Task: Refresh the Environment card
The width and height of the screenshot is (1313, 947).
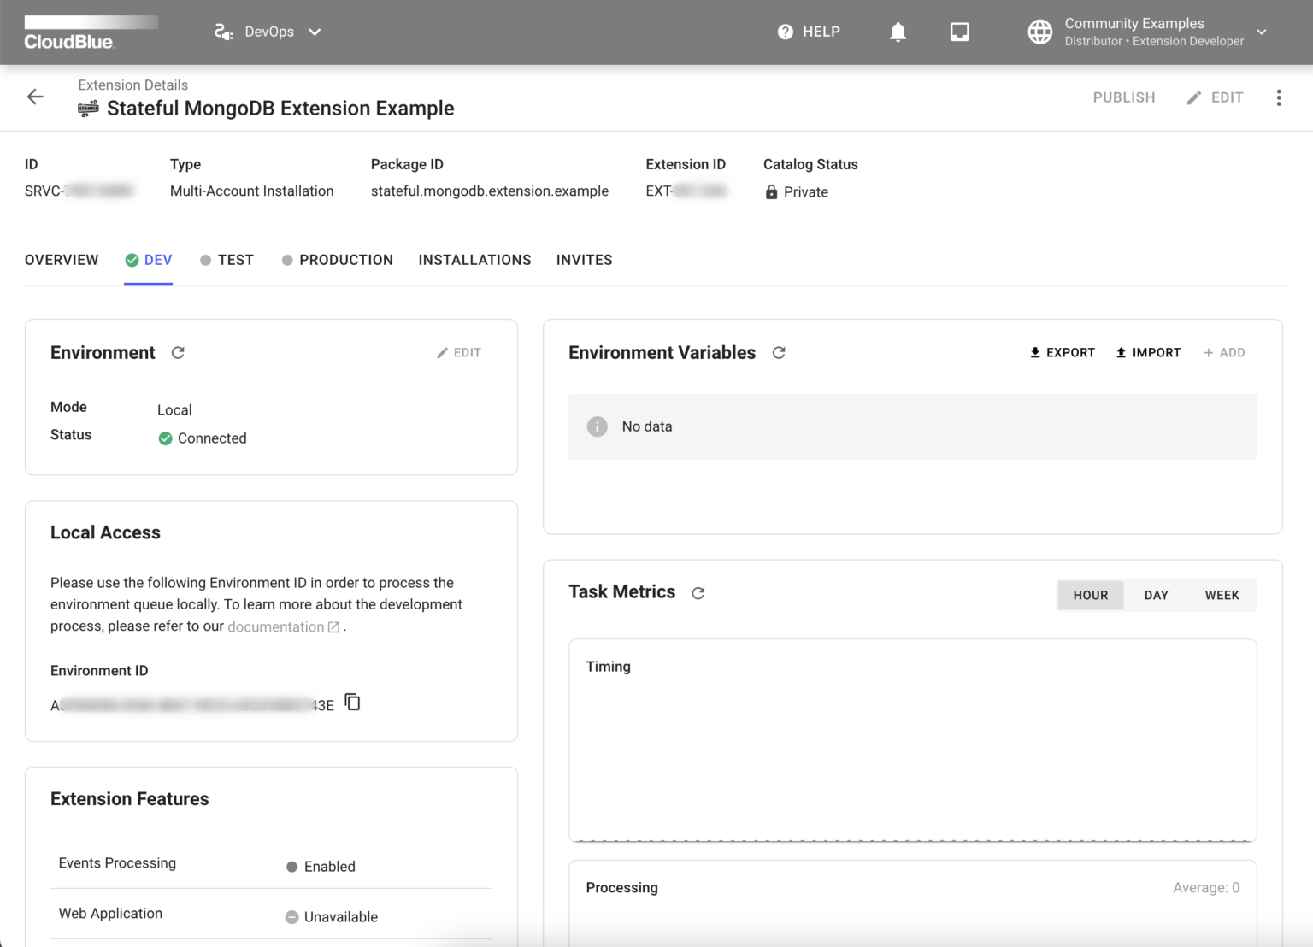Action: 178,353
